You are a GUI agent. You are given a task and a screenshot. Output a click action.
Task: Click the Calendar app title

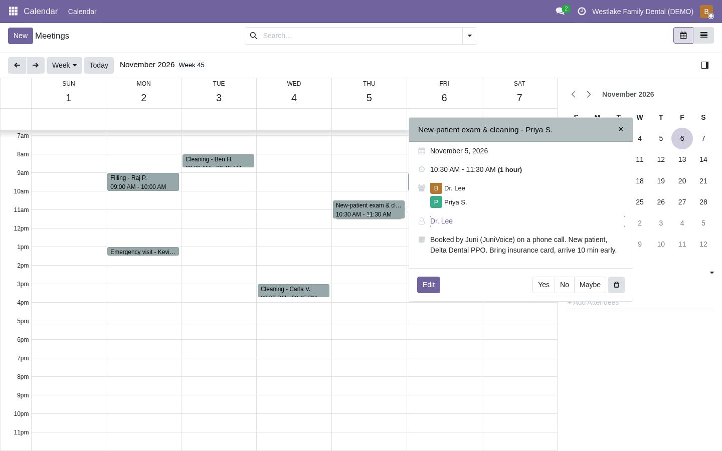point(41,11)
